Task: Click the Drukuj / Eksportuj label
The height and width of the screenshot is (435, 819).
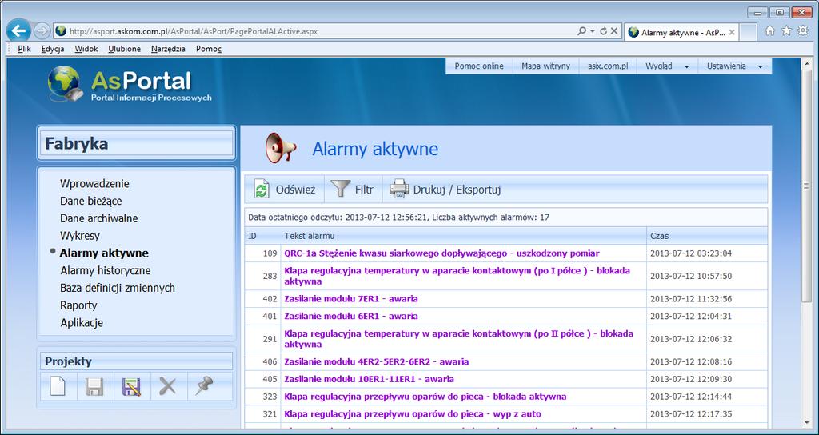Action: click(457, 190)
